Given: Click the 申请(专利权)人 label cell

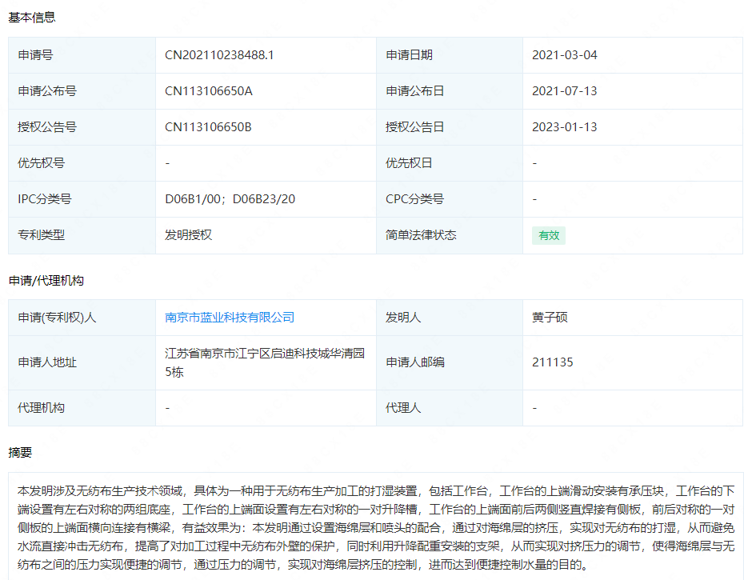Looking at the screenshot, I should 82,317.
